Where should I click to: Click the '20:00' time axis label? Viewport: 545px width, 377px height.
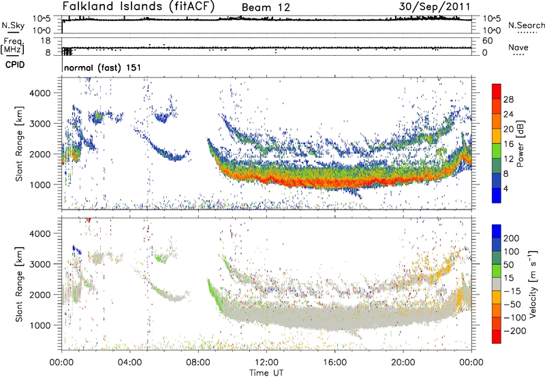coord(403,363)
